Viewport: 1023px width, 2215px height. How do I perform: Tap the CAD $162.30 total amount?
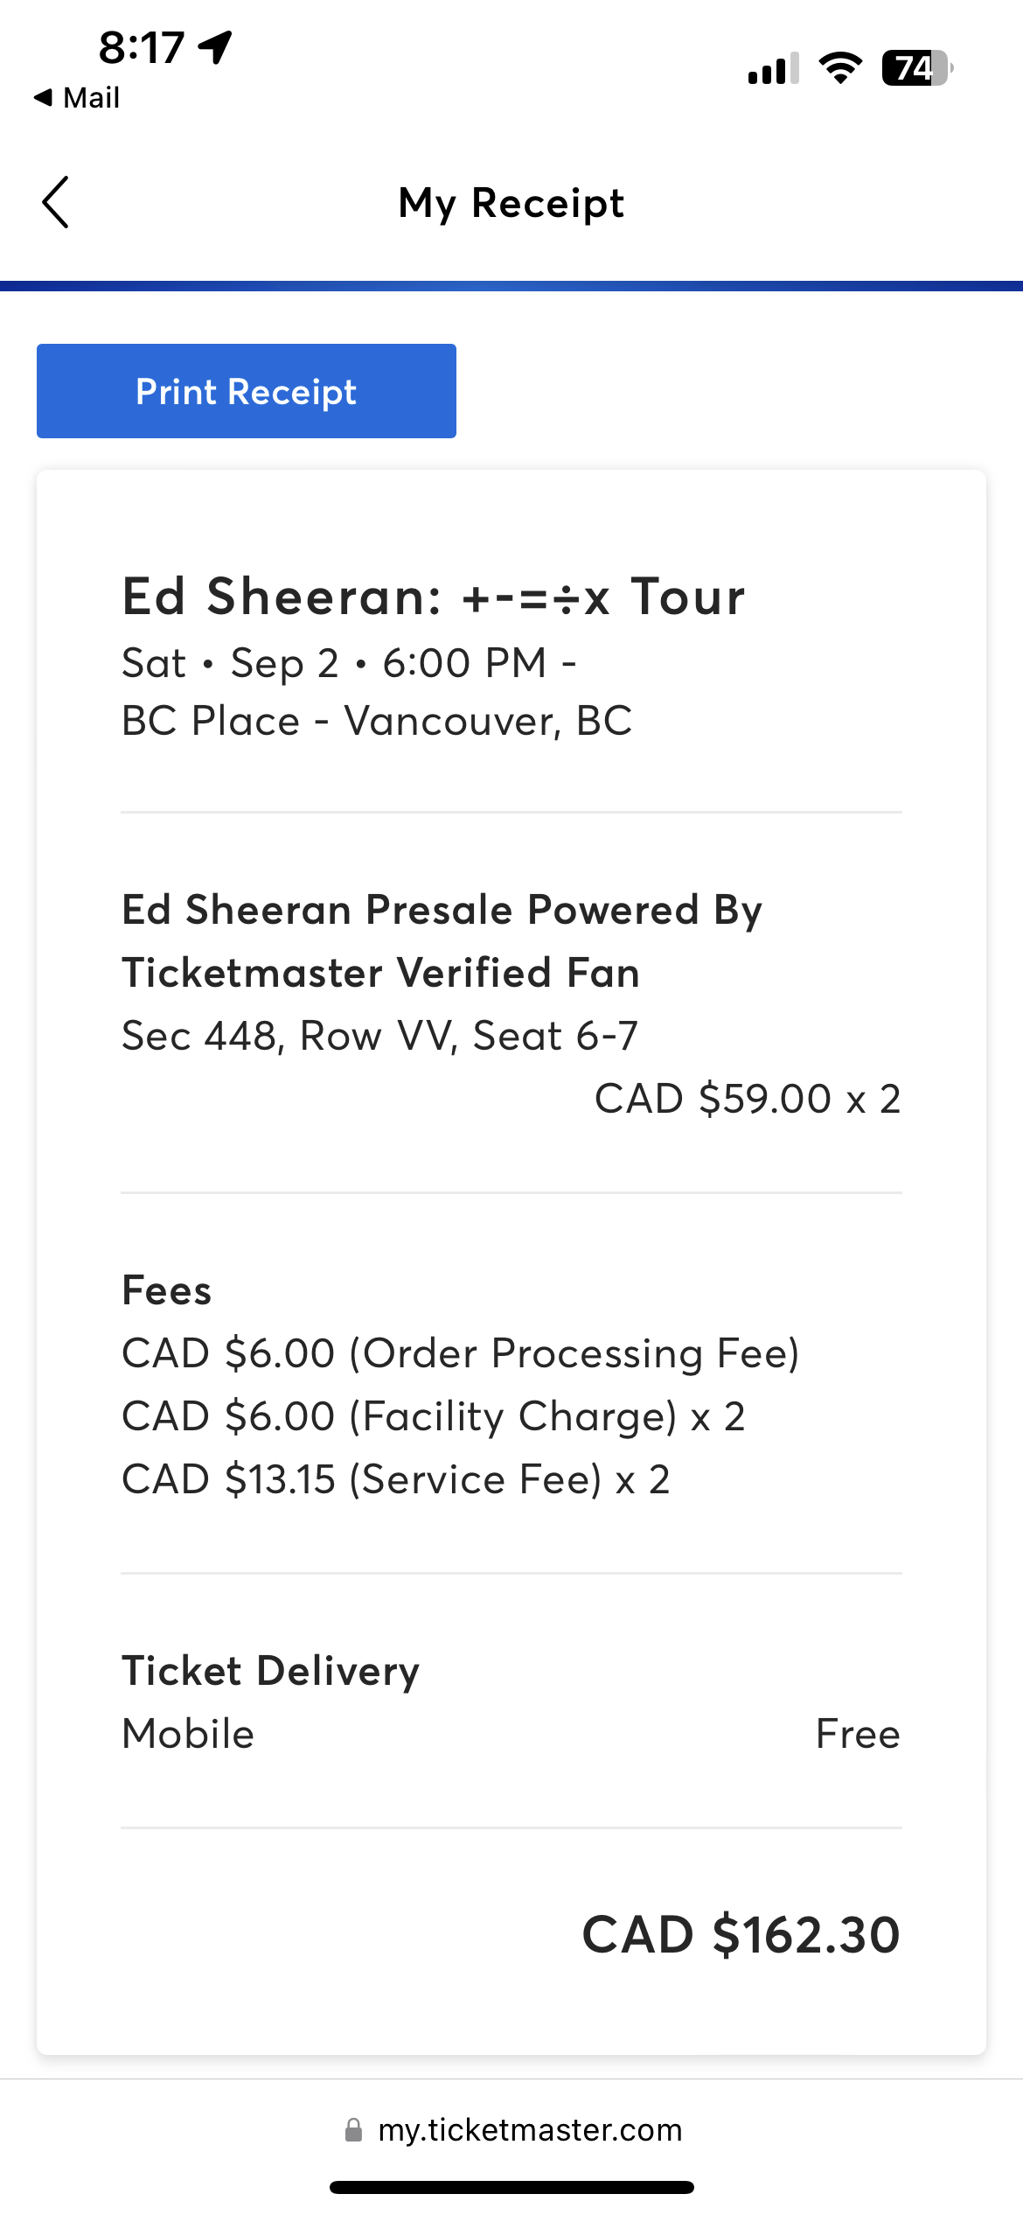click(741, 1934)
